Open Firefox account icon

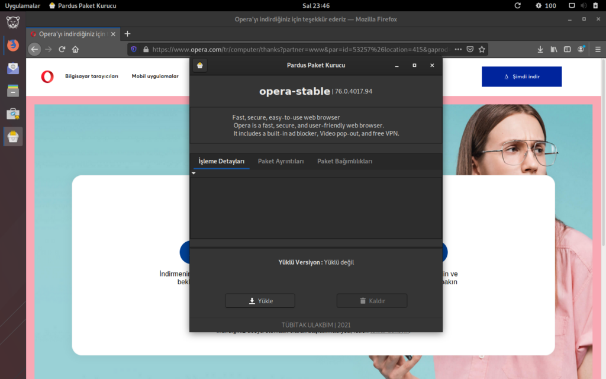click(581, 50)
